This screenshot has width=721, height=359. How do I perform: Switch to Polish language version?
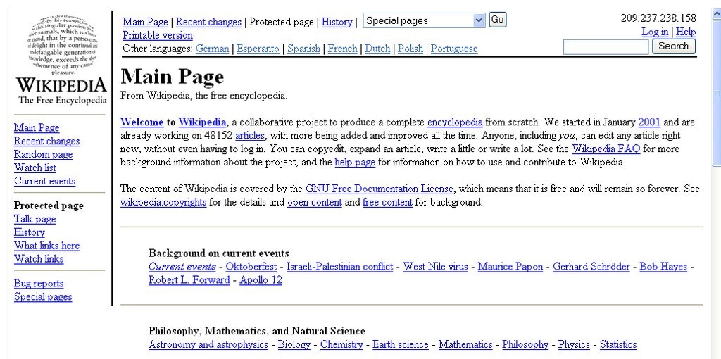(410, 49)
